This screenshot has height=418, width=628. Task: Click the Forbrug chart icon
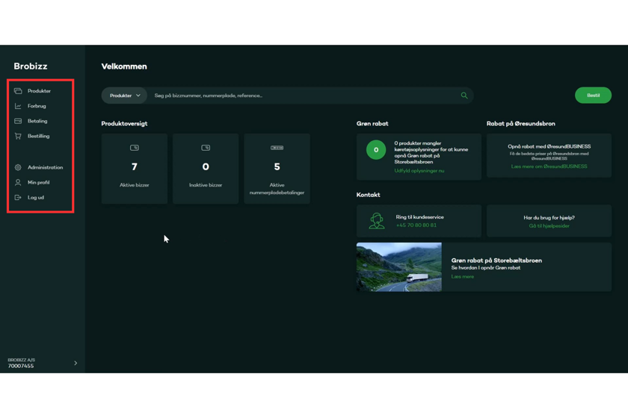18,106
